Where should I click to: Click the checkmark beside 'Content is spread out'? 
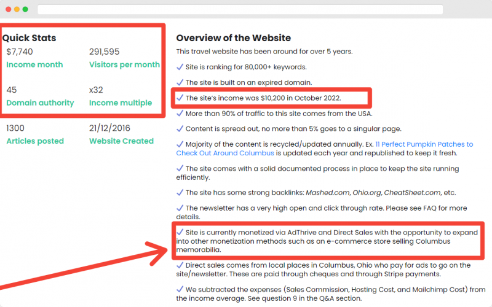pos(180,128)
